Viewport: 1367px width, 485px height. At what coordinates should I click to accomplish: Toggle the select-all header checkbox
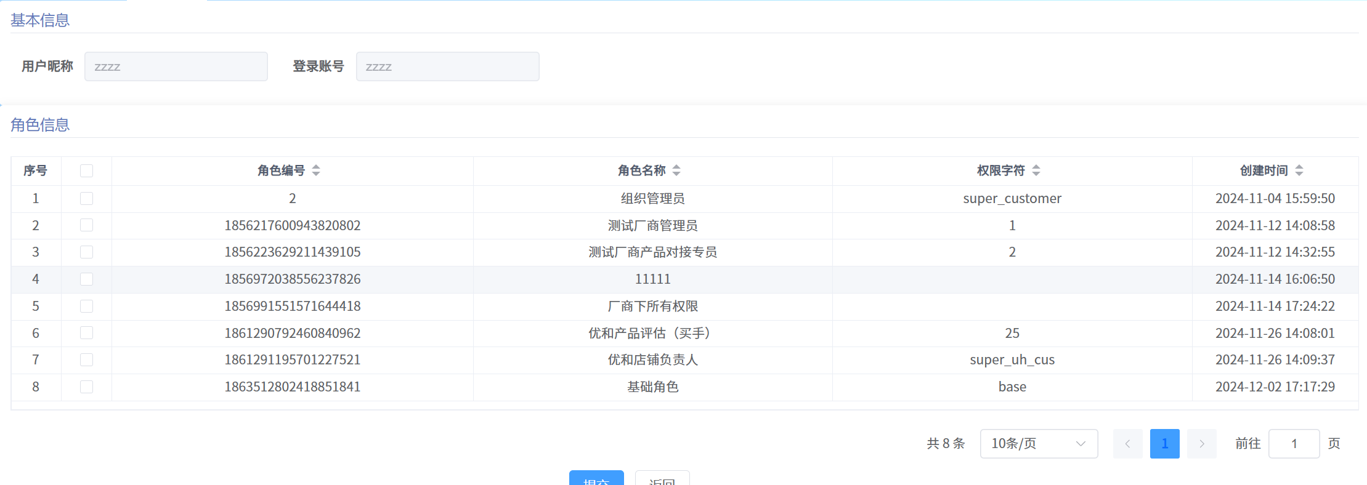coord(86,170)
